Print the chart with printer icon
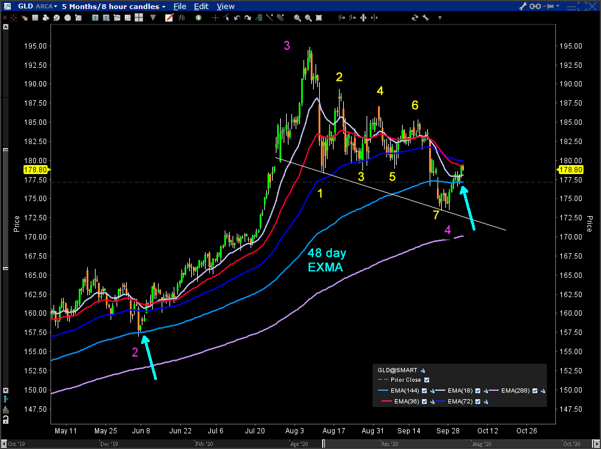Screen dimensions: 601x449 pyautogui.click(x=46, y=17)
